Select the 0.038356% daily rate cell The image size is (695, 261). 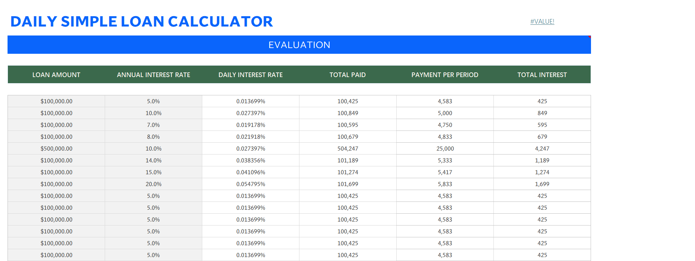coord(251,160)
